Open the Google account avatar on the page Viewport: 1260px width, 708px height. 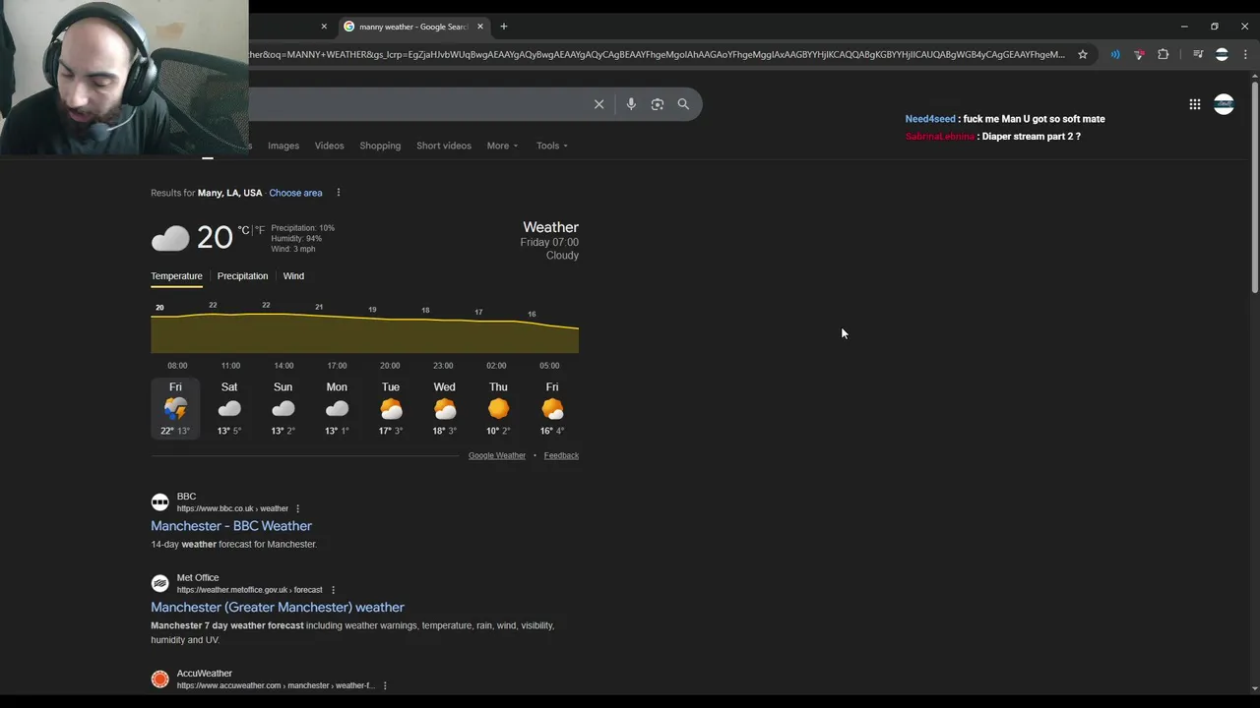(1224, 104)
